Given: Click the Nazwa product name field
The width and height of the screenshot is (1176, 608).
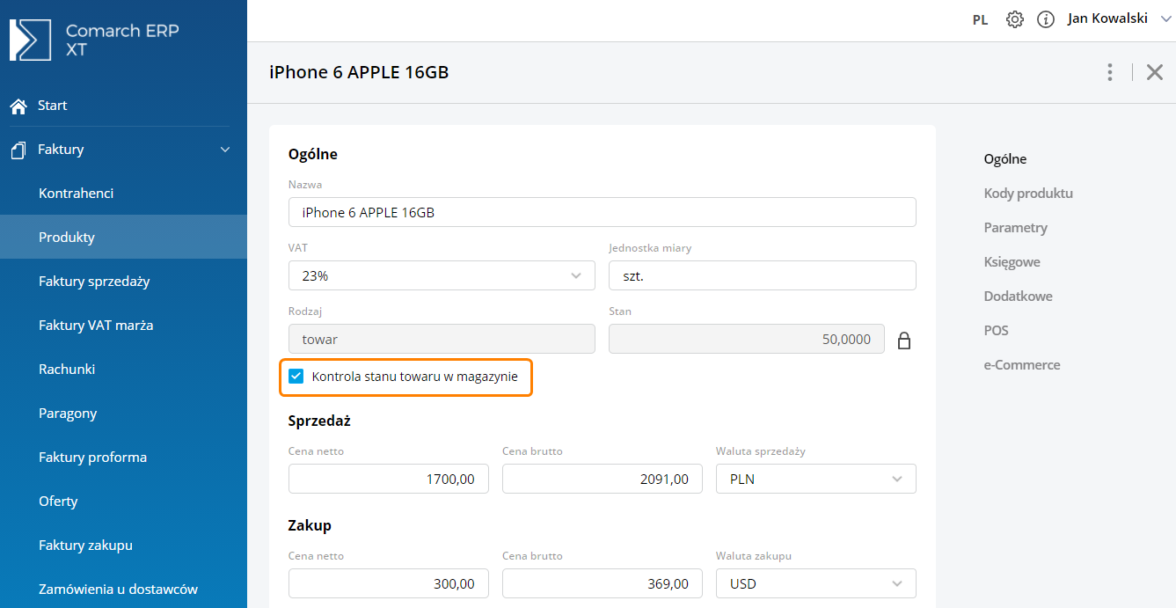Looking at the screenshot, I should (602, 212).
